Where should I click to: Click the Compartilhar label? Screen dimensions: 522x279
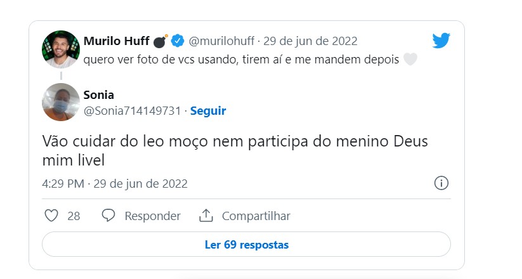coord(256,216)
